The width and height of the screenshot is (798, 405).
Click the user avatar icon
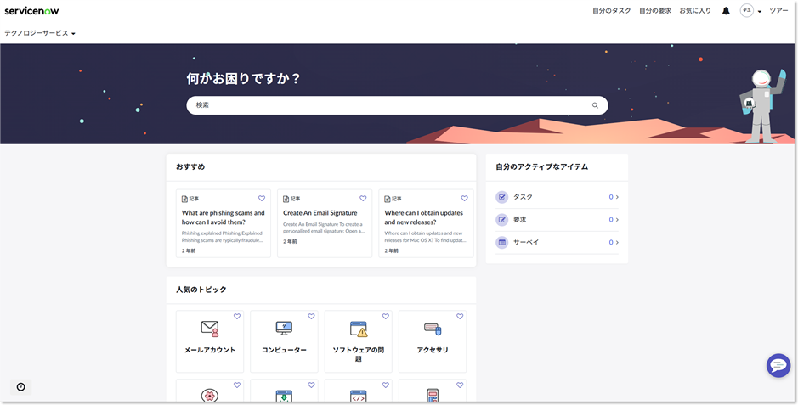pyautogui.click(x=747, y=11)
